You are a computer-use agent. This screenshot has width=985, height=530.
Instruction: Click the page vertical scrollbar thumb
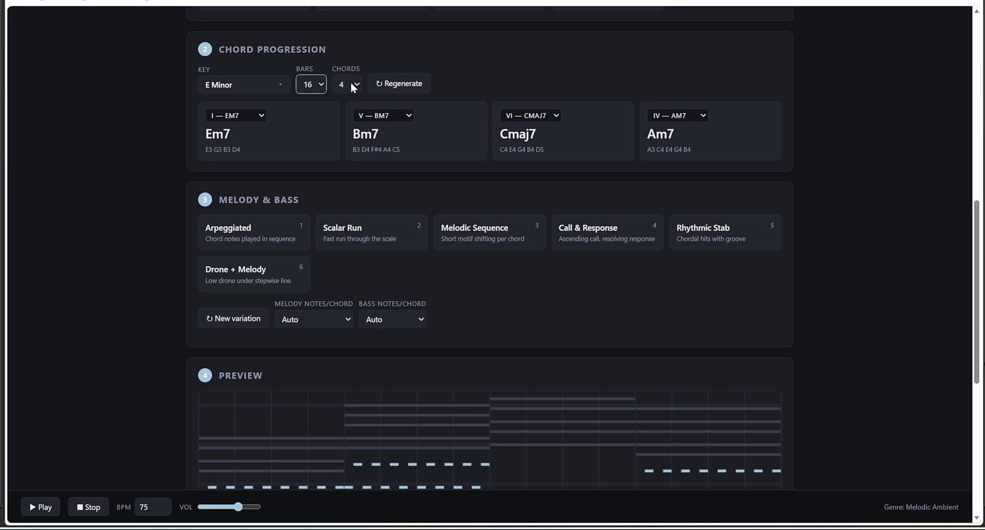tap(976, 292)
